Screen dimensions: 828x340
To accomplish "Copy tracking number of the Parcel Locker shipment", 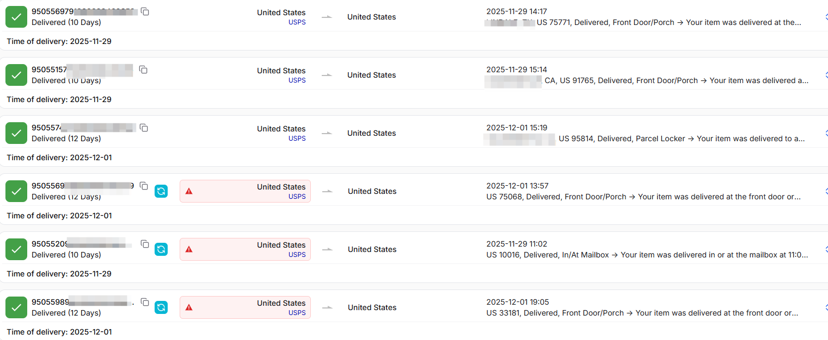I will click(x=144, y=128).
